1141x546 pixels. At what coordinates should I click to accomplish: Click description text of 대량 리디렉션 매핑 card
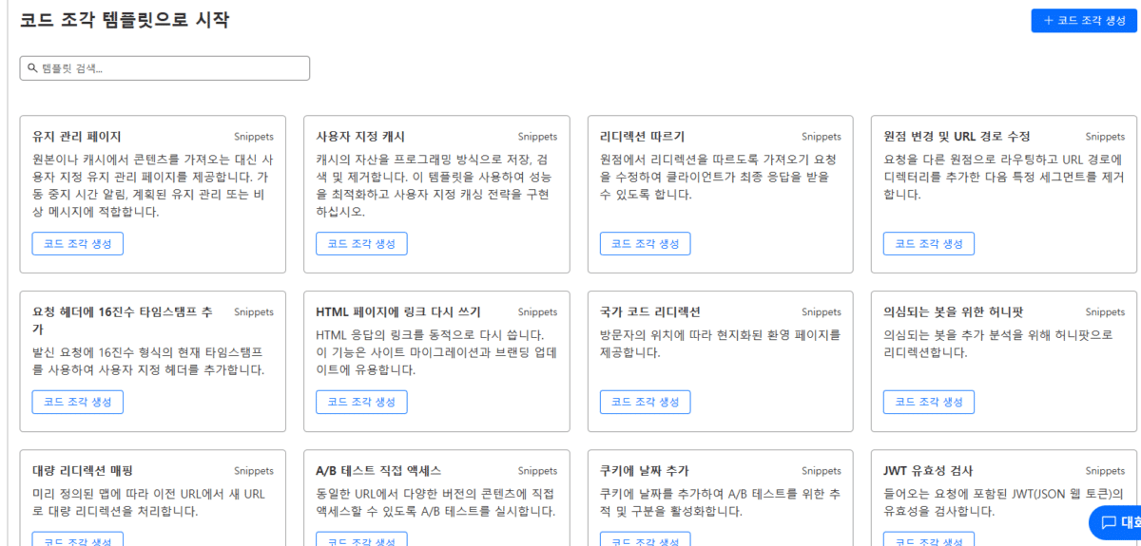(x=149, y=502)
